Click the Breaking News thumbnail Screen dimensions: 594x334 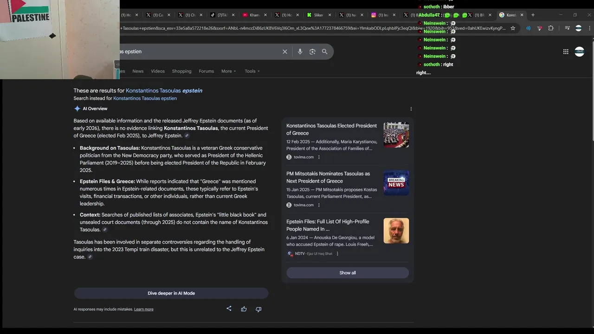tap(396, 183)
